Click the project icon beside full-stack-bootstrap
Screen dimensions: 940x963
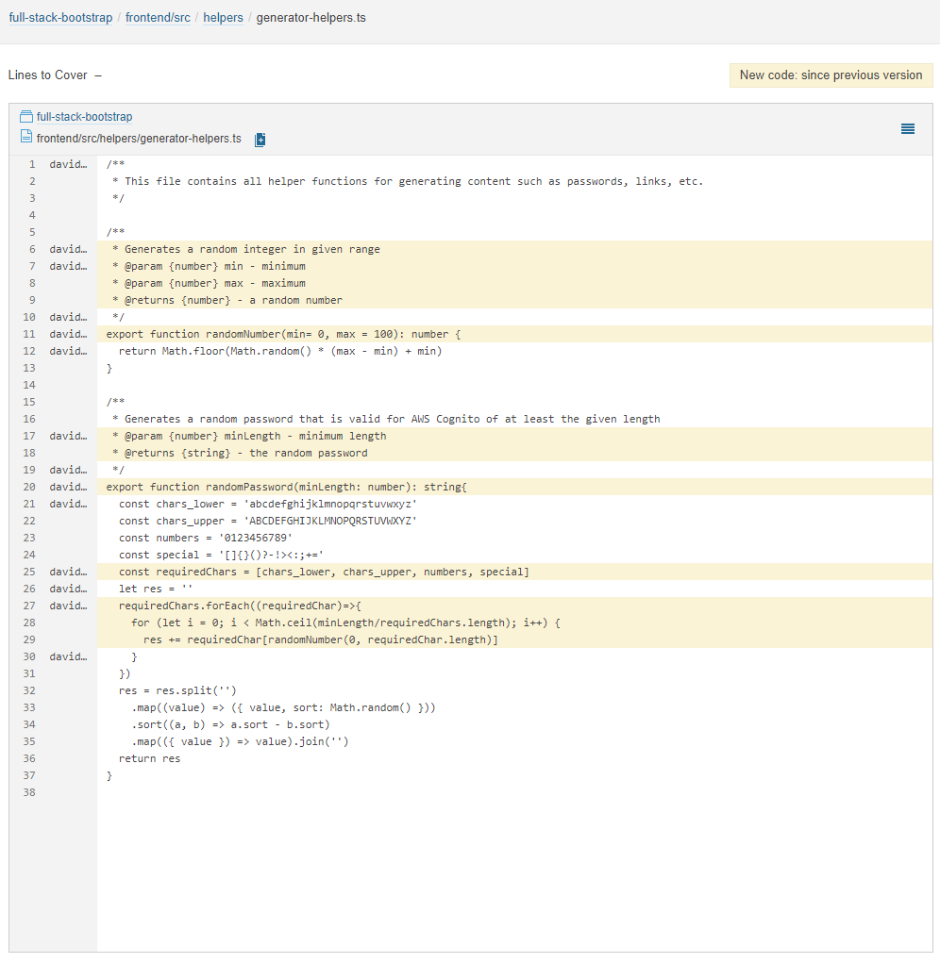pos(25,116)
